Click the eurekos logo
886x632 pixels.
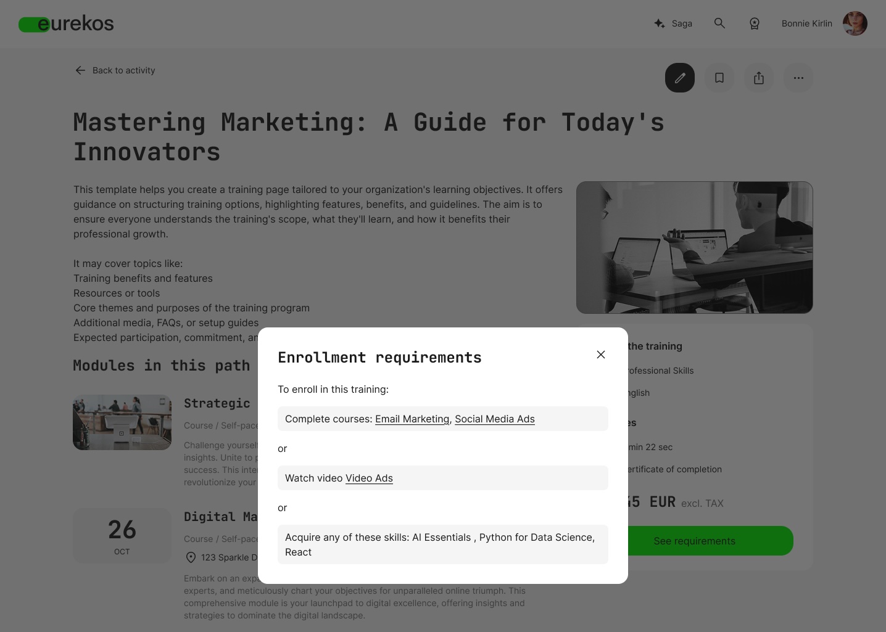click(x=66, y=23)
